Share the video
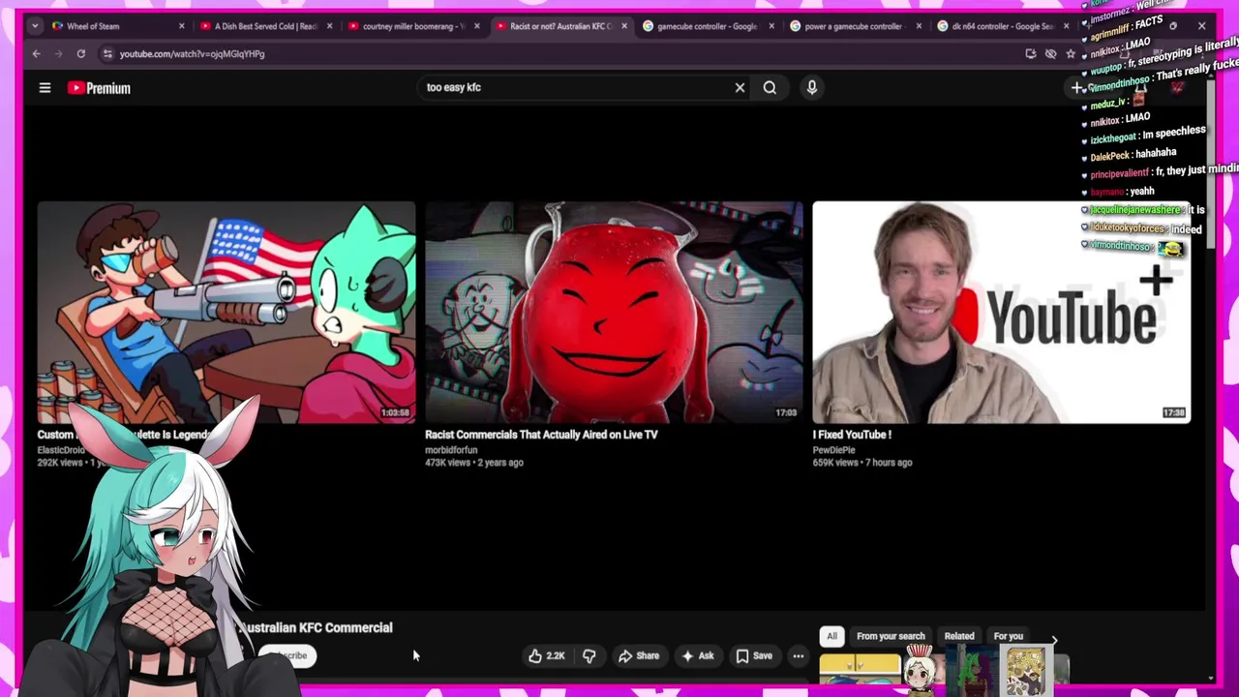The height and width of the screenshot is (697, 1239). pos(639,656)
